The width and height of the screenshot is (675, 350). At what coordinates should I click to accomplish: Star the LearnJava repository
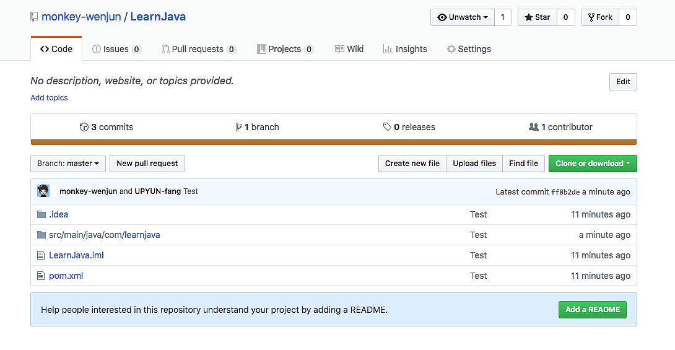click(x=537, y=17)
